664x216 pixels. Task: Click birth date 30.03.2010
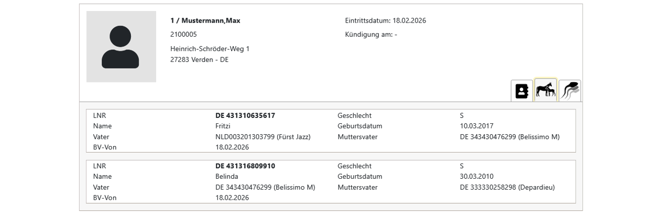pyautogui.click(x=476, y=177)
